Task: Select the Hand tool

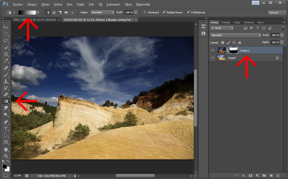Action: point(6,149)
